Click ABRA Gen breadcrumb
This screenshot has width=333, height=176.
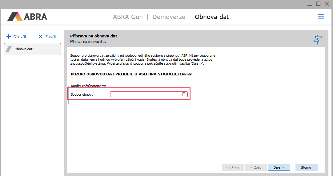(x=128, y=17)
